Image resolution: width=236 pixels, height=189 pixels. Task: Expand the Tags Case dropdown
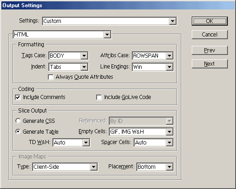point(69,56)
